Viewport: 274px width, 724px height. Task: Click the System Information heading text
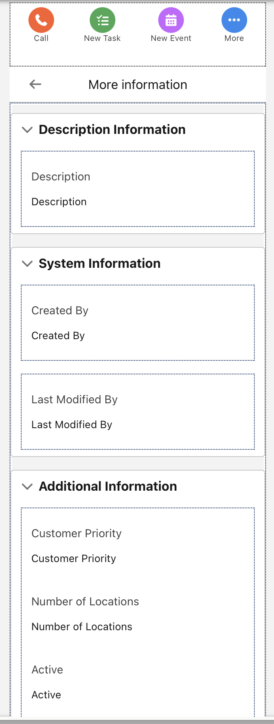click(x=99, y=263)
